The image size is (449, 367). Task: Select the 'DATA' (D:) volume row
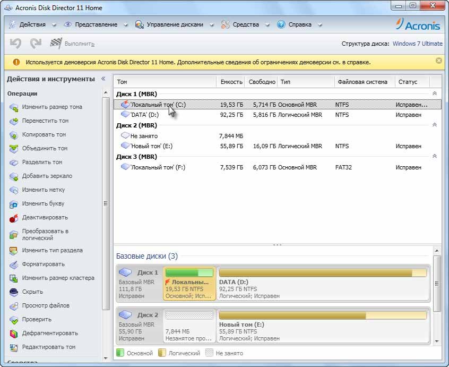coord(277,115)
